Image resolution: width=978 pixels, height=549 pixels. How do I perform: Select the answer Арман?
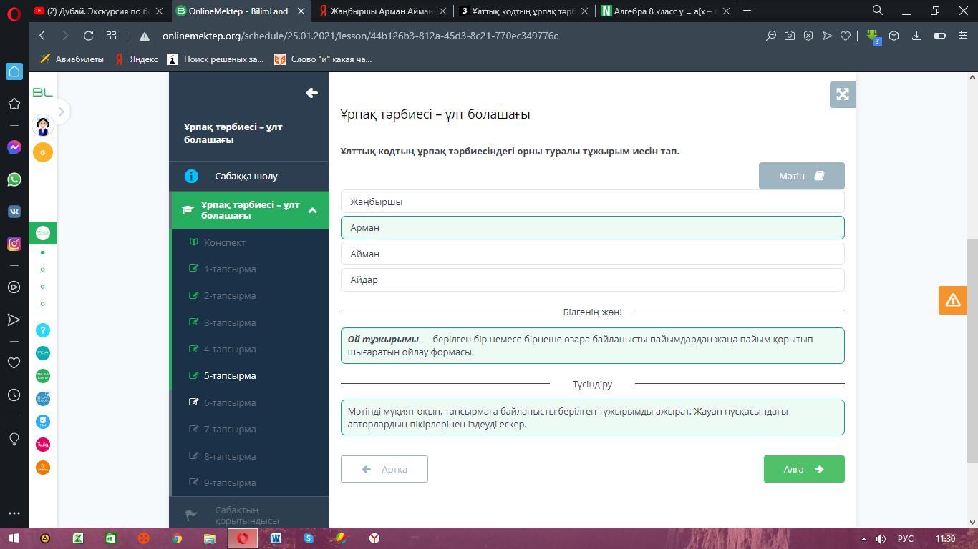(593, 227)
